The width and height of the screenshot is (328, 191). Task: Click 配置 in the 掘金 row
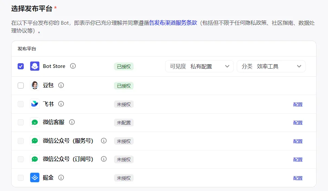(298, 178)
